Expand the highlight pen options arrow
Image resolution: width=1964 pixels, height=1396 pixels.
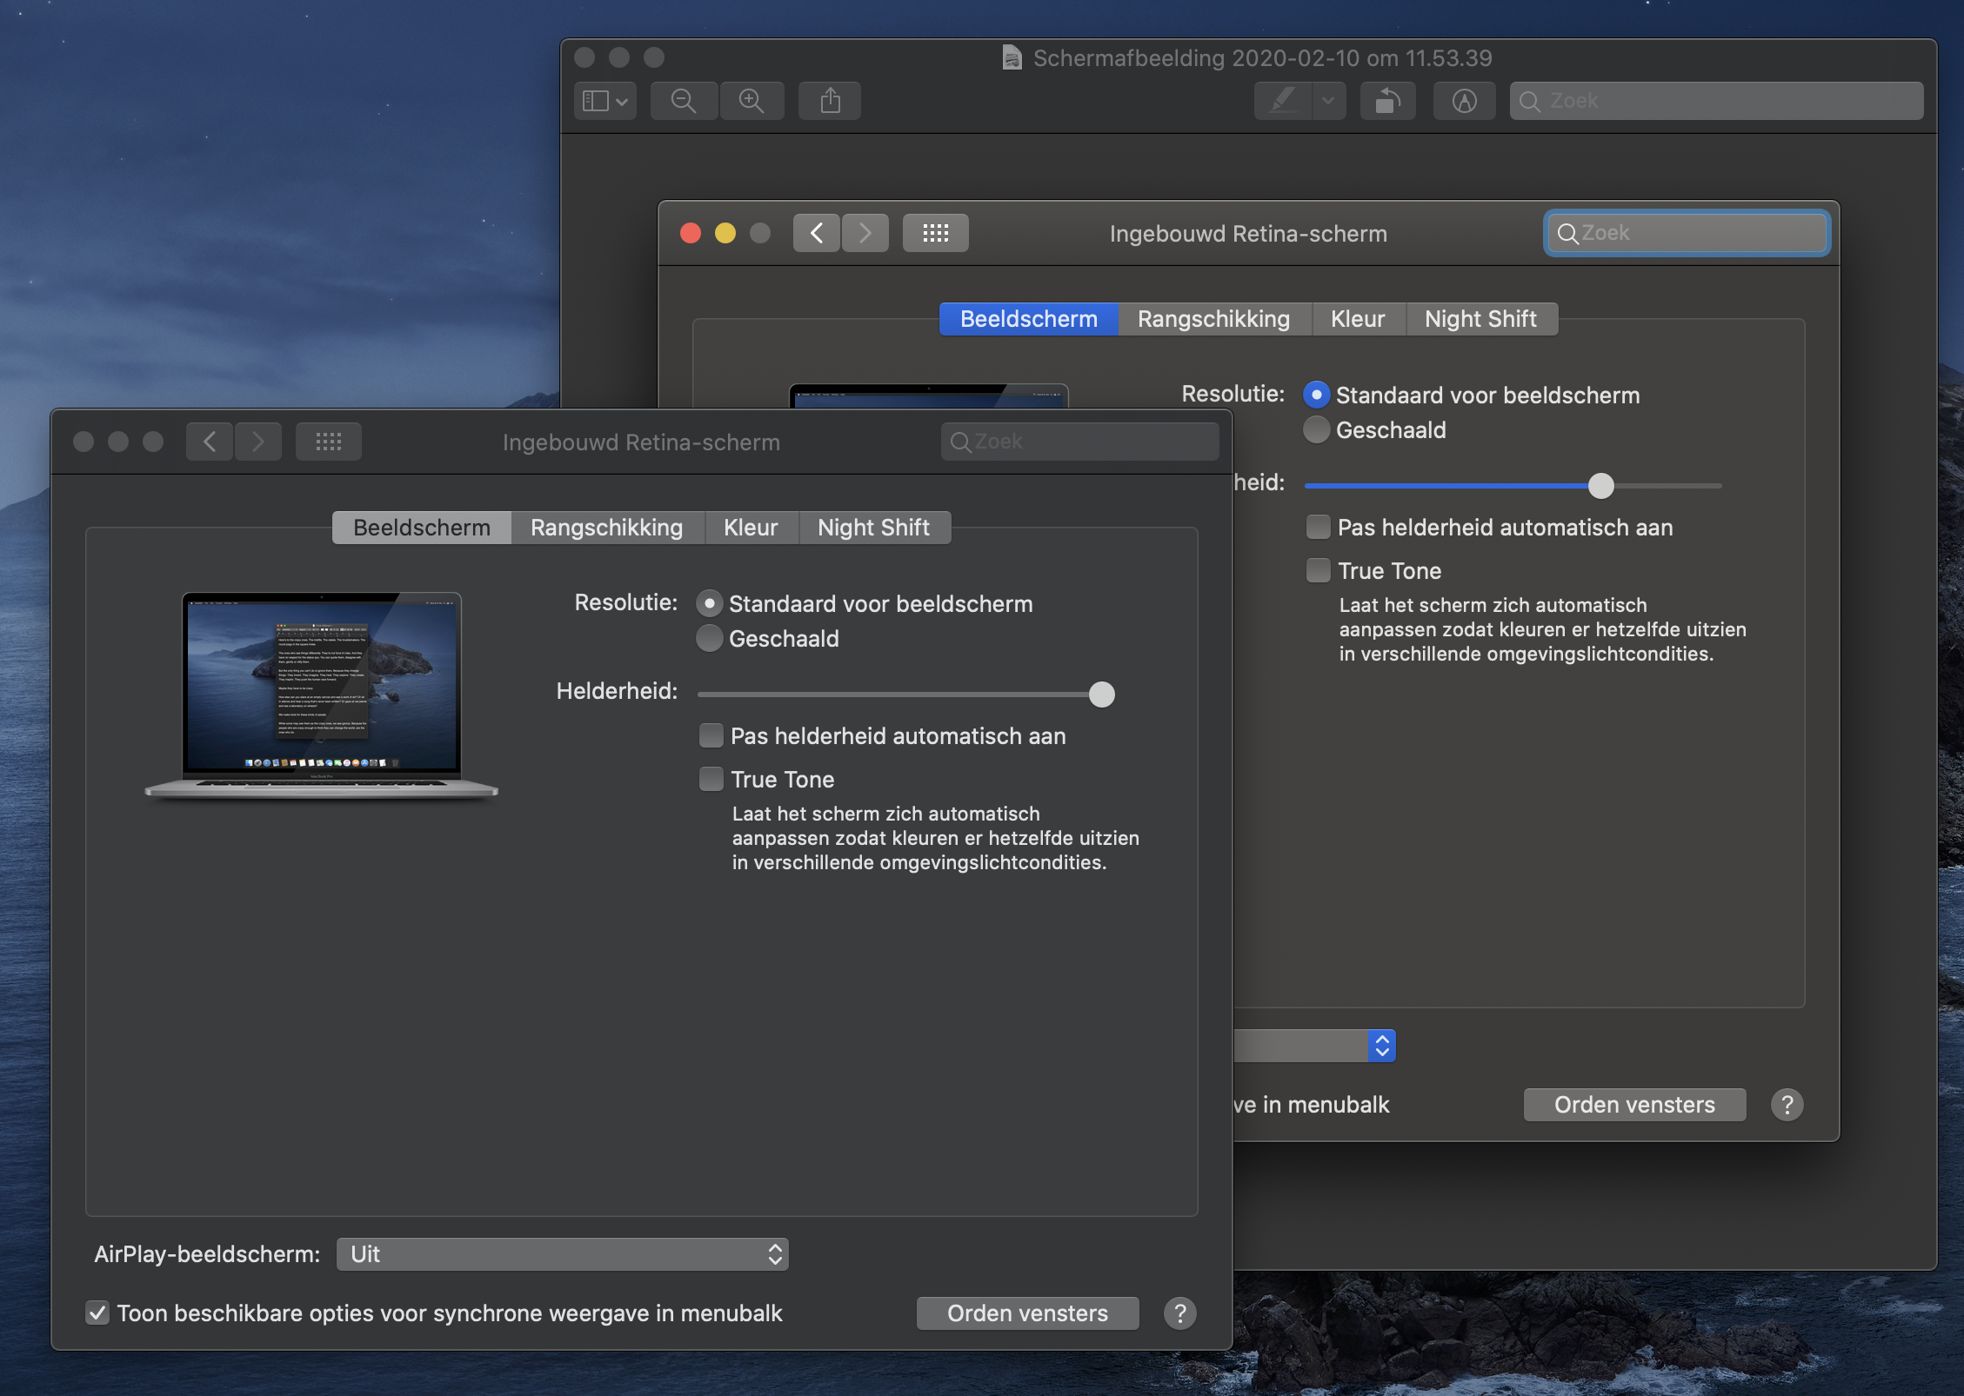click(1328, 101)
